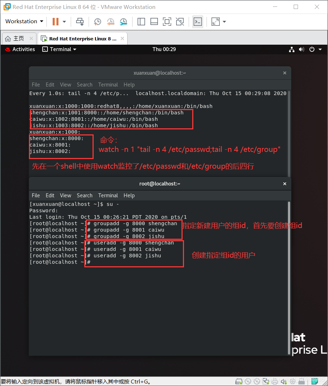This screenshot has height=386, width=328.
Task: Open the power options dropdown arrow beside pause
Action: tap(64, 22)
